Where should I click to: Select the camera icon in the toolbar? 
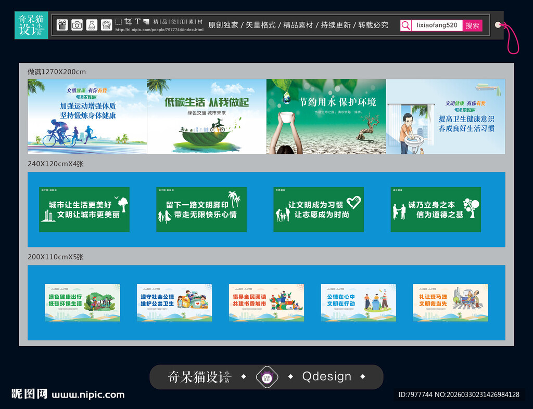[x=77, y=25]
